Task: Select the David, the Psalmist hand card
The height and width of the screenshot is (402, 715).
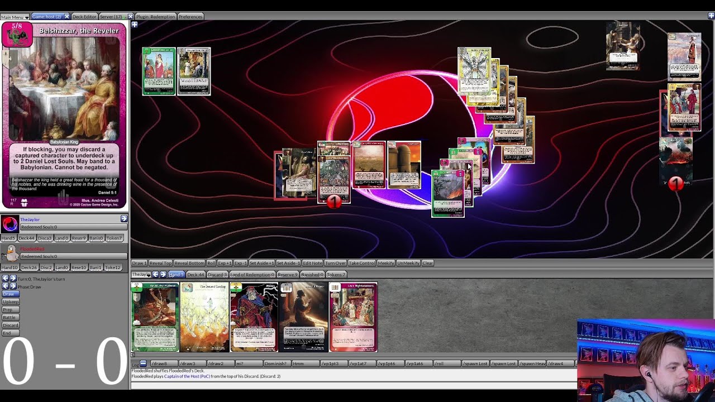Action: click(x=155, y=317)
